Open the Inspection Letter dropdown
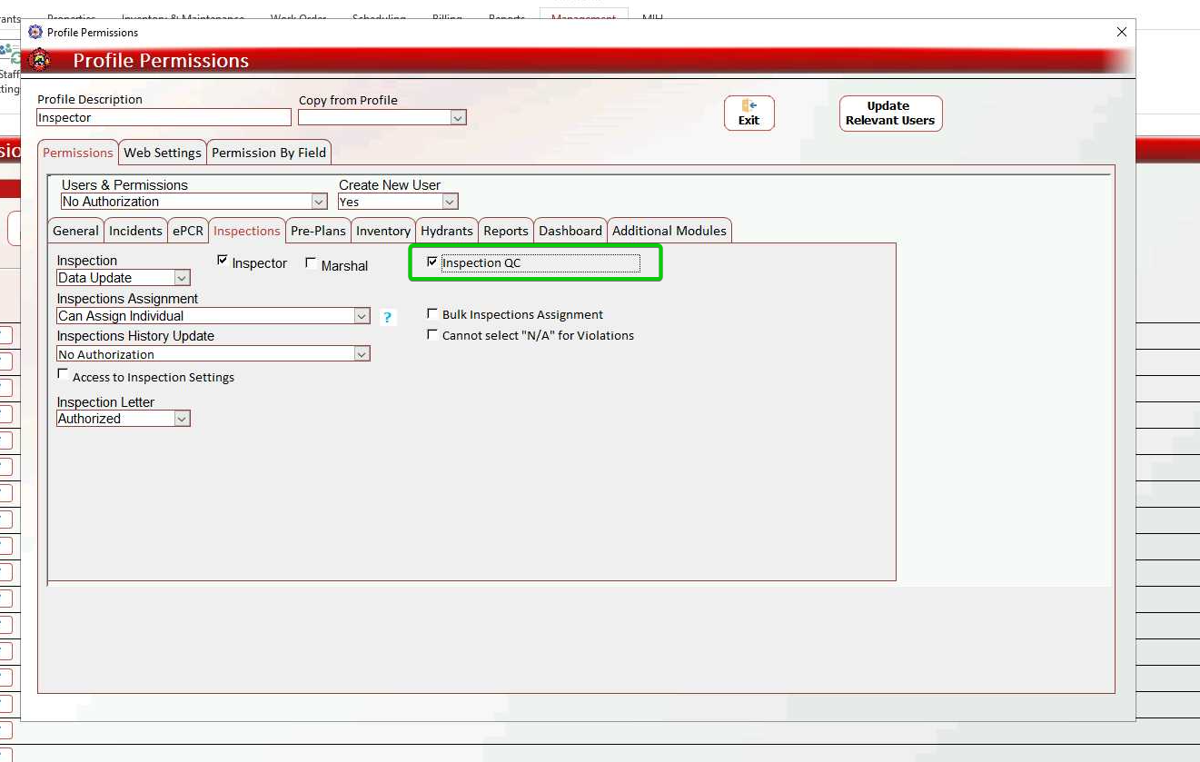Viewport: 1200px width, 762px height. (182, 419)
